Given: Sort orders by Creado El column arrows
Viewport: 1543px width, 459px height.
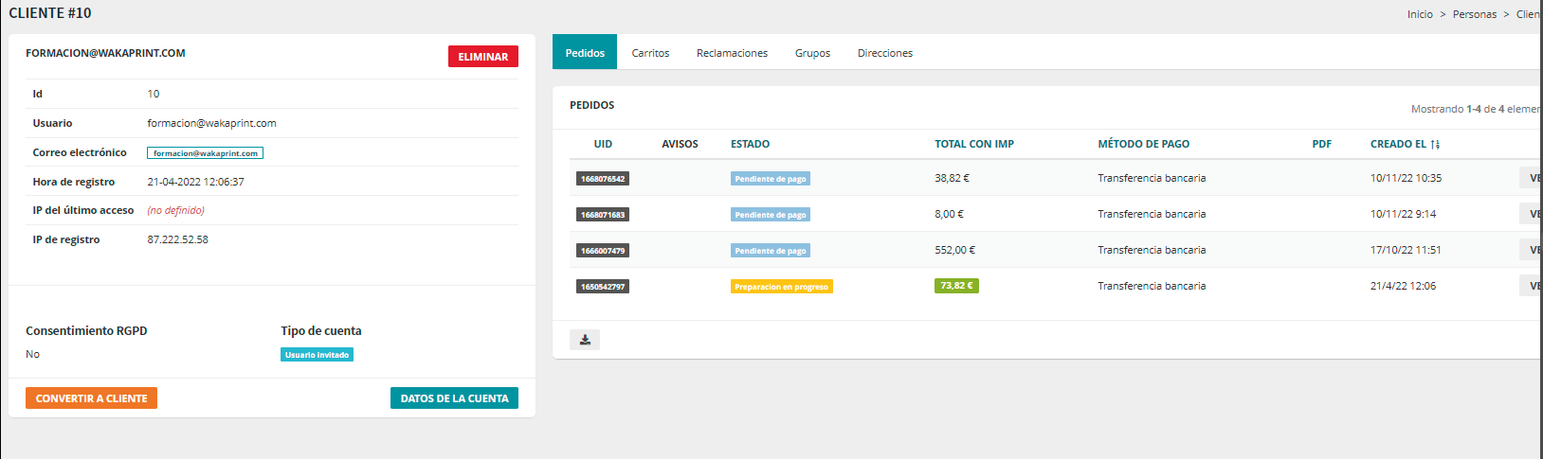Looking at the screenshot, I should pyautogui.click(x=1435, y=145).
